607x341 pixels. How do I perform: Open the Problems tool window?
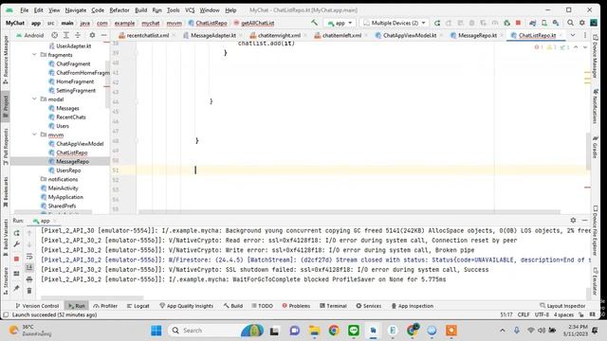tap(296, 306)
